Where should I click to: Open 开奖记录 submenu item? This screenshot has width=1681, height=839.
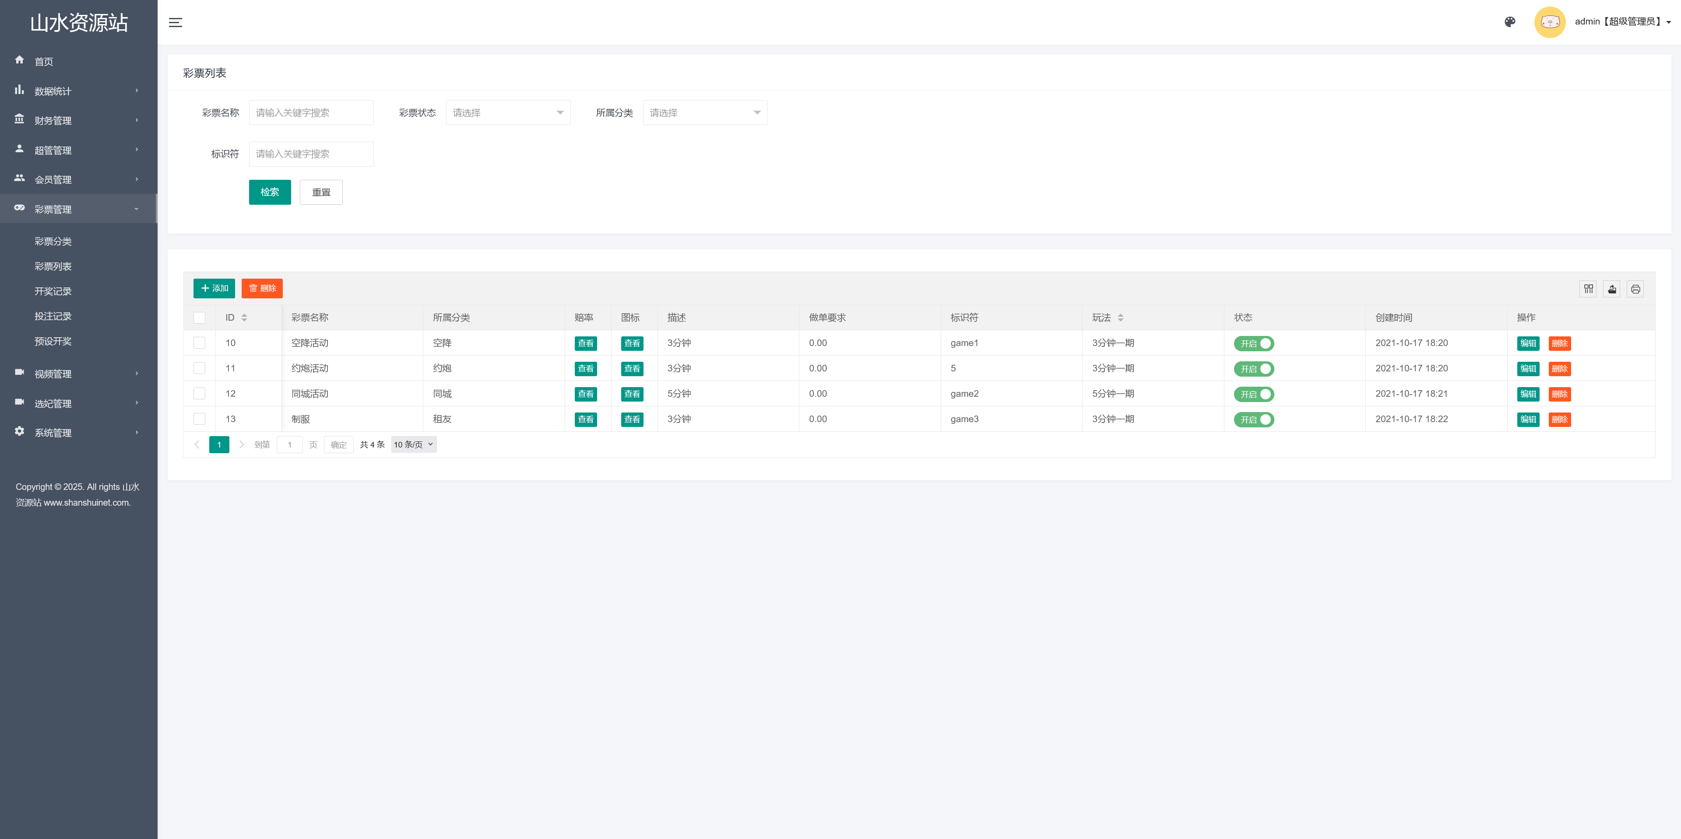point(53,291)
